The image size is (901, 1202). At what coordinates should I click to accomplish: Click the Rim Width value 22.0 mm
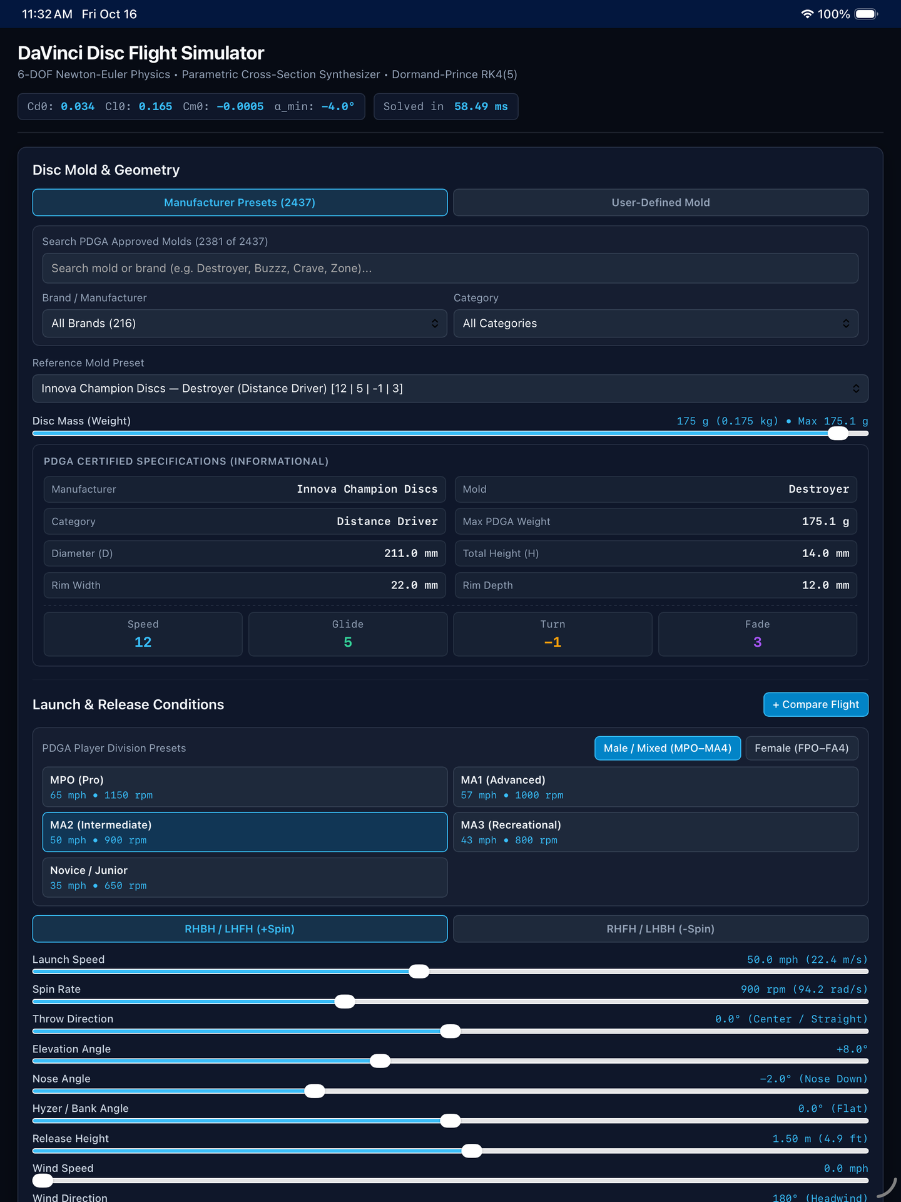tap(414, 585)
